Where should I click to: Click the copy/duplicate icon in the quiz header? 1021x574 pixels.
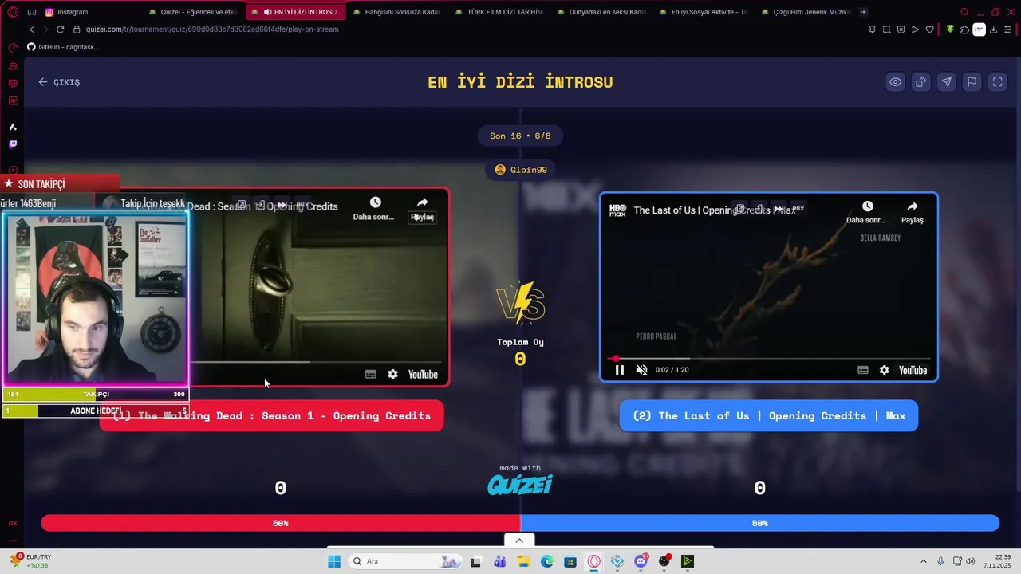point(921,82)
